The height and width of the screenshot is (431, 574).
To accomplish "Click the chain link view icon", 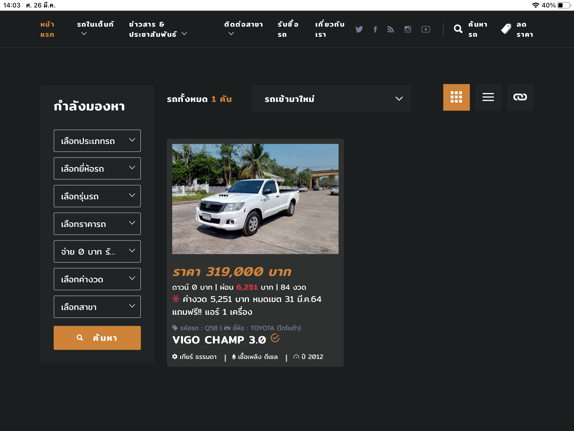I will point(520,97).
